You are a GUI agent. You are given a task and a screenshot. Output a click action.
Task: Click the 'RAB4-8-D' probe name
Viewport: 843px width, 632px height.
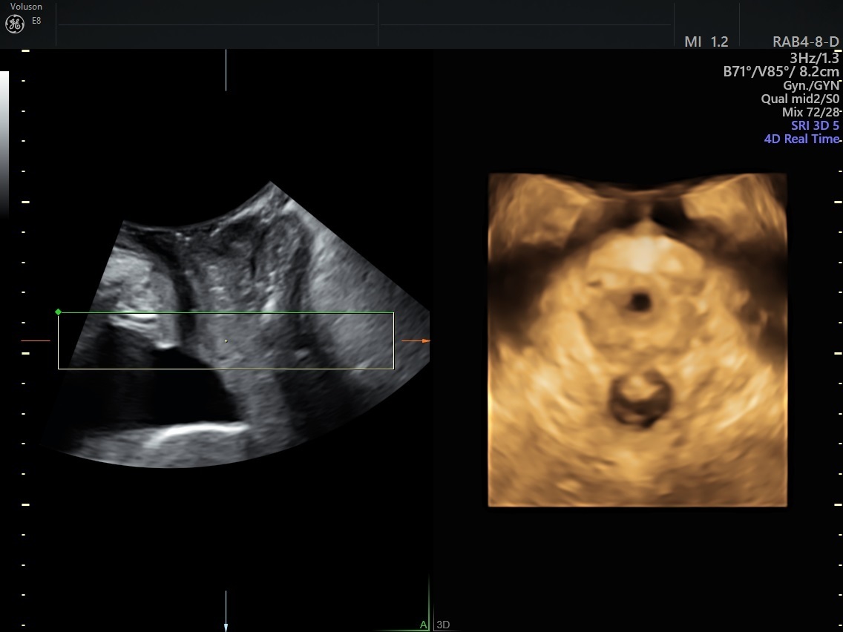tap(805, 42)
